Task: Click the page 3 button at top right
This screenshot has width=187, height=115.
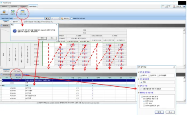Action: coord(169,6)
